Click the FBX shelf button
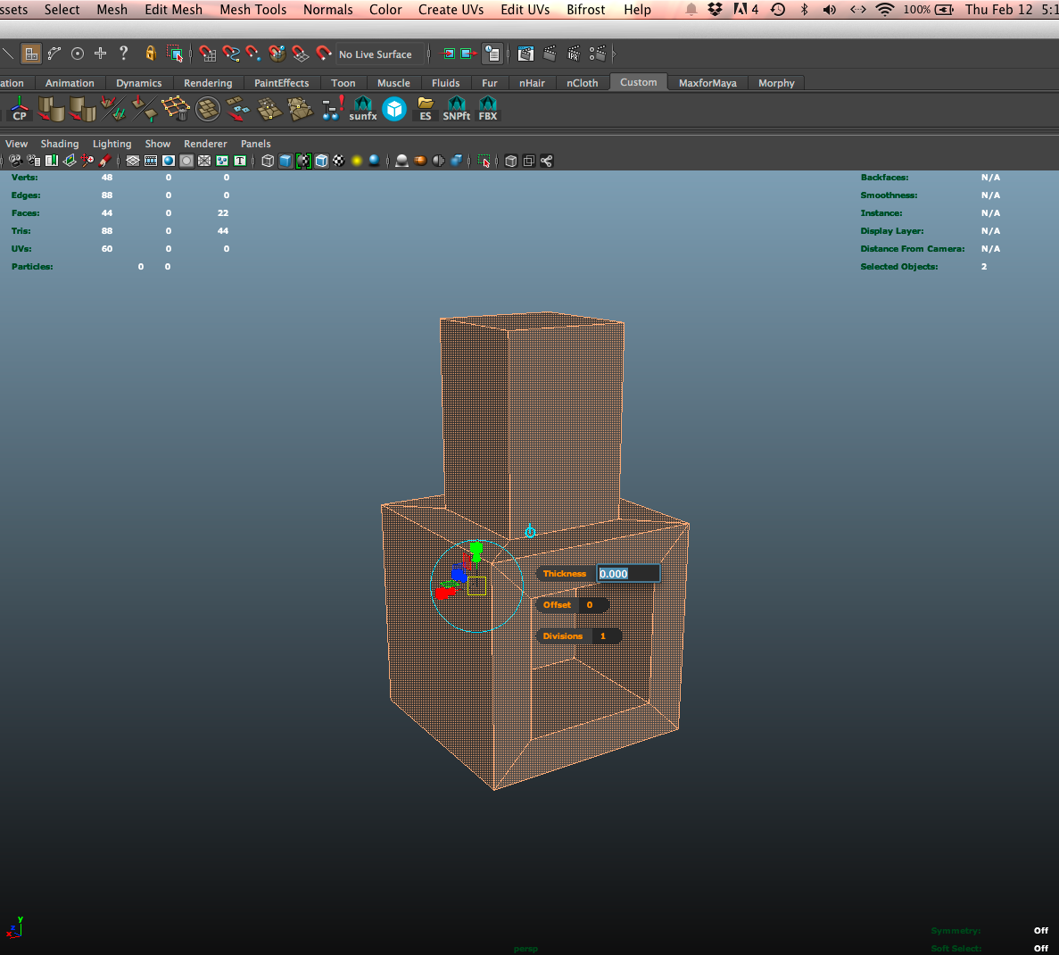 pos(488,109)
